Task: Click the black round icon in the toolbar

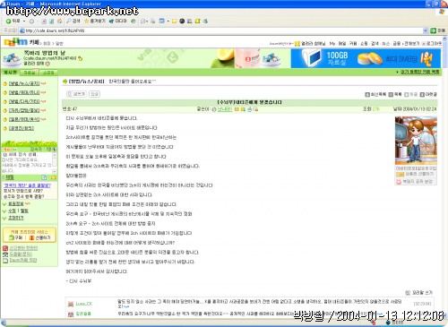Action: tap(182, 22)
